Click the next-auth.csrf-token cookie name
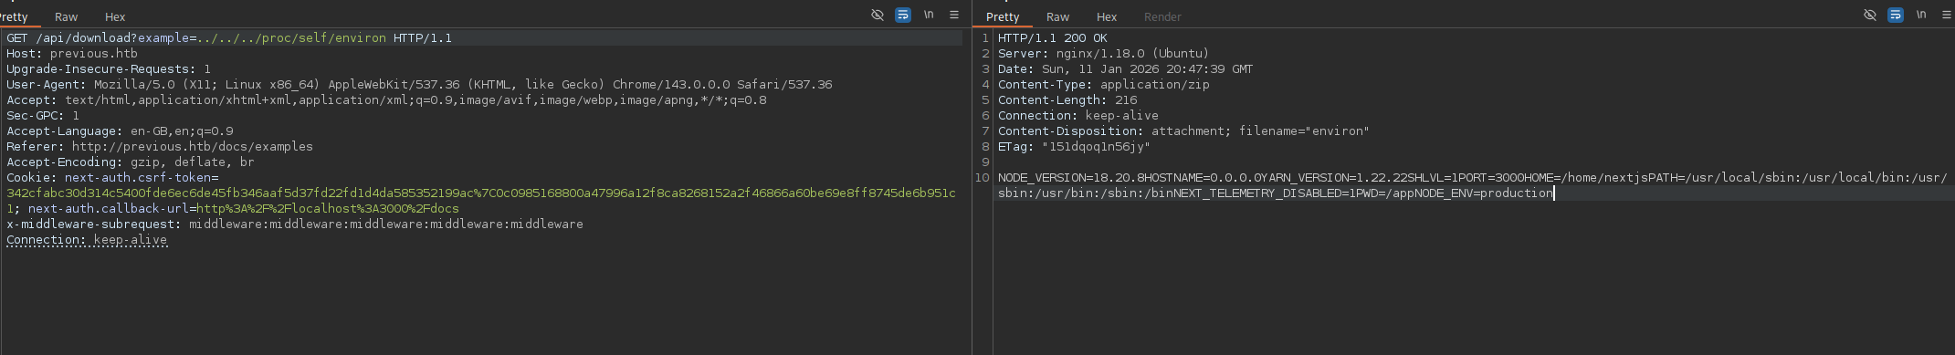Viewport: 1955px width, 355px height. click(x=137, y=178)
